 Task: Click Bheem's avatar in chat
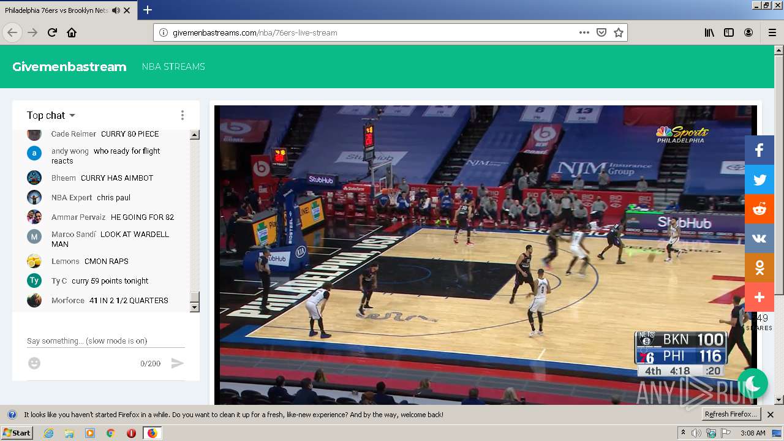tap(34, 178)
